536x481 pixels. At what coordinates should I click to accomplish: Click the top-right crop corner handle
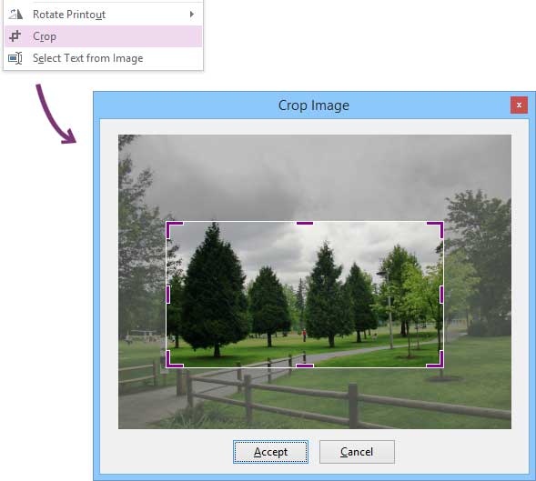pyautogui.click(x=436, y=229)
